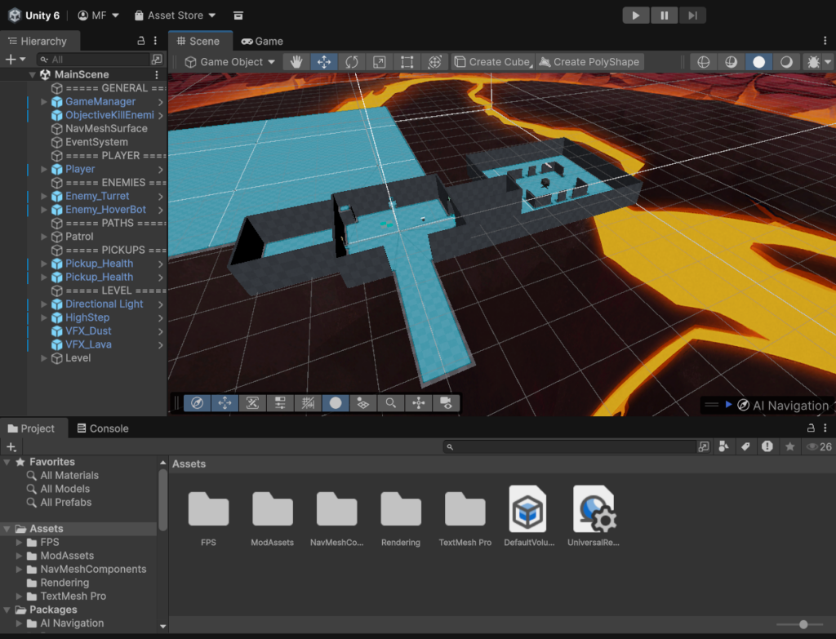Choose the Rect transform tool

407,62
